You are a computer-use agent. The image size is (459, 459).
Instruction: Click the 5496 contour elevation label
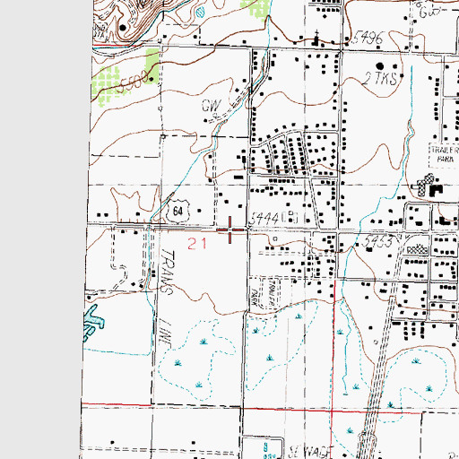(368, 39)
